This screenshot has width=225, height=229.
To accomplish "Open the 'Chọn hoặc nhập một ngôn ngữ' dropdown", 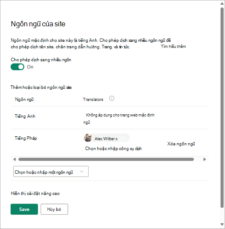I will (51, 172).
